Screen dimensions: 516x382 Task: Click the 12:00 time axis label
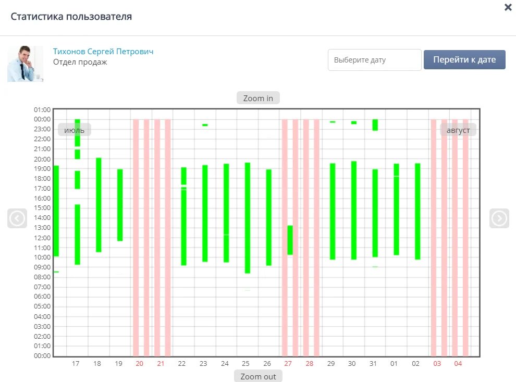(x=42, y=238)
